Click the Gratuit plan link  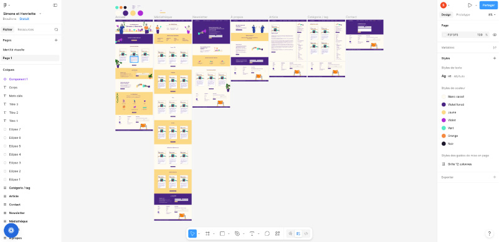point(24,19)
